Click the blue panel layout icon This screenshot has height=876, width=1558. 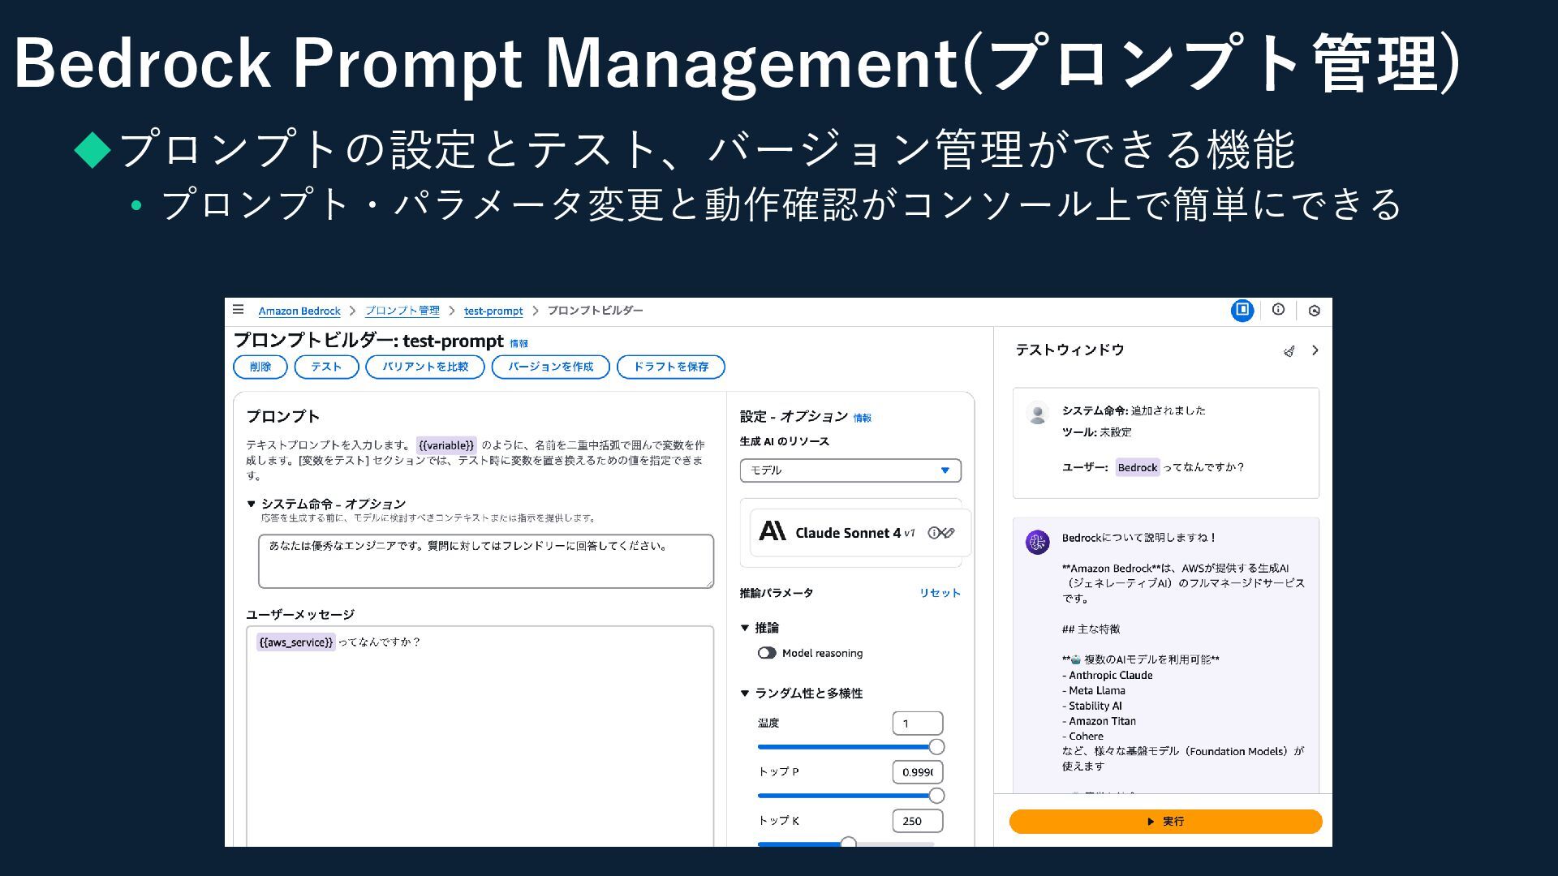(x=1242, y=310)
